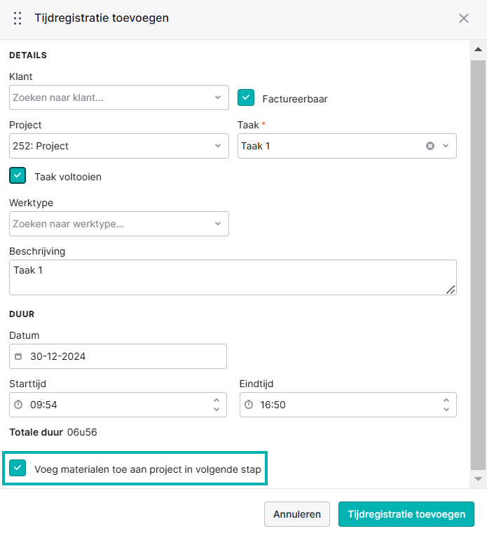The width and height of the screenshot is (487, 538).
Task: Click into the Beschrijving text field
Action: click(x=233, y=278)
